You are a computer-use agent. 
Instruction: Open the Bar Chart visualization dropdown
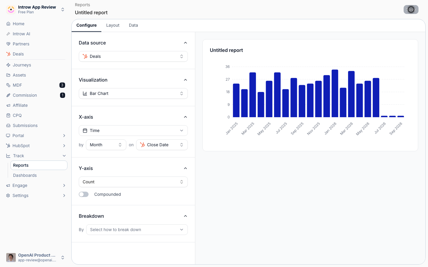coord(133,93)
